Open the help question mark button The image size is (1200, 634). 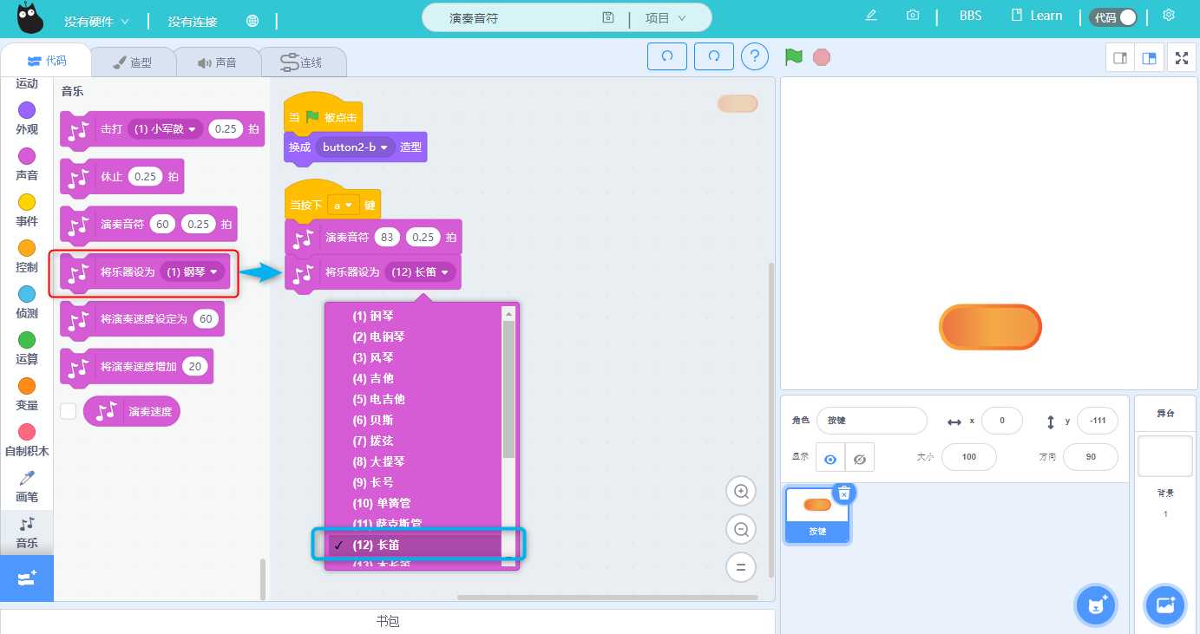756,56
